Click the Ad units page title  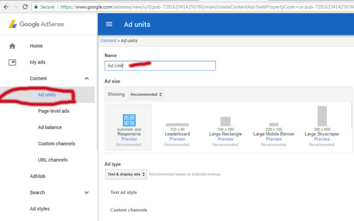click(x=137, y=24)
